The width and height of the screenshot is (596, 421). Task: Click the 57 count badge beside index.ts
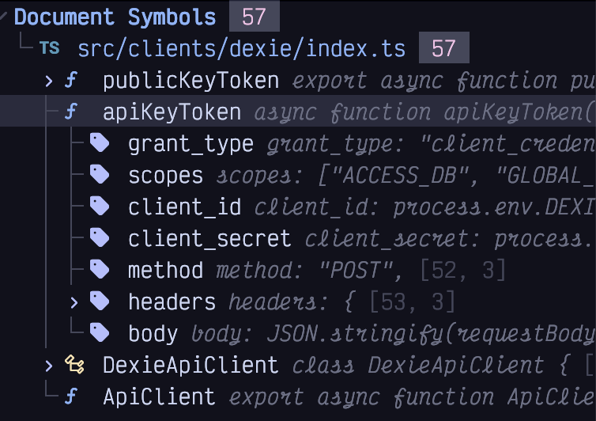pyautogui.click(x=444, y=47)
